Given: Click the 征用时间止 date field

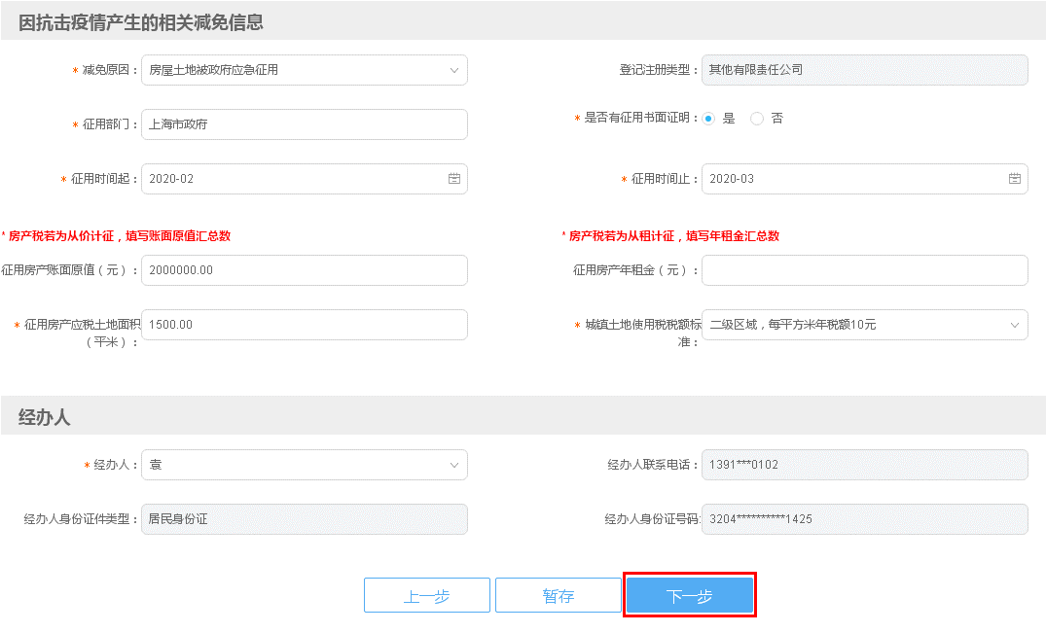Looking at the screenshot, I should point(852,179).
